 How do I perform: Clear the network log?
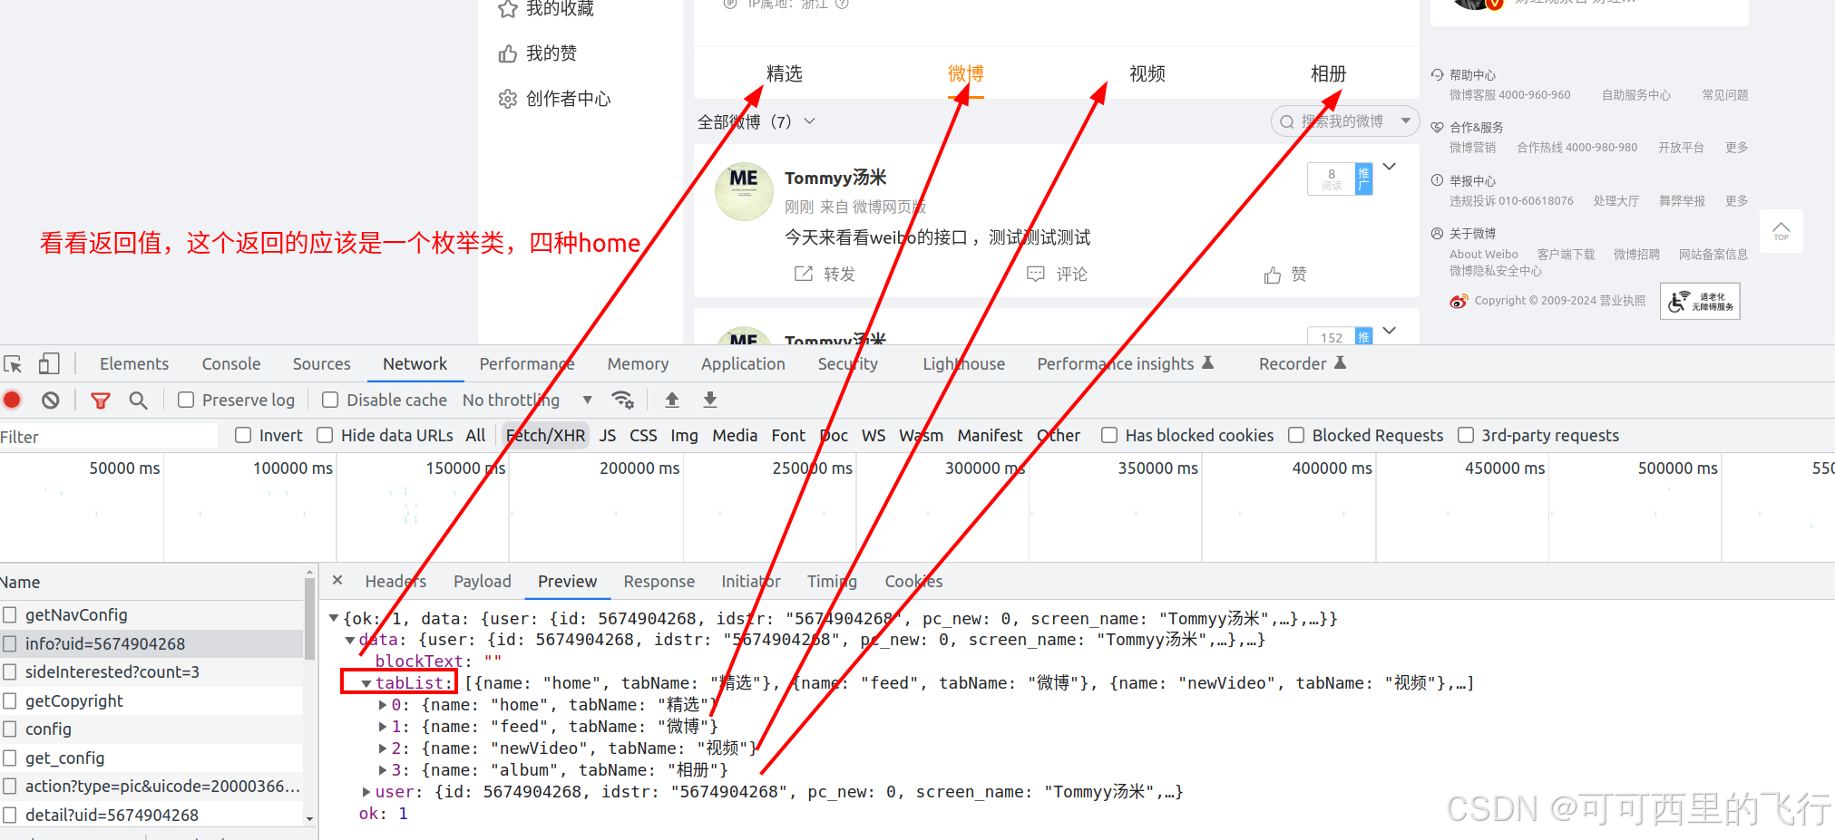pos(51,400)
